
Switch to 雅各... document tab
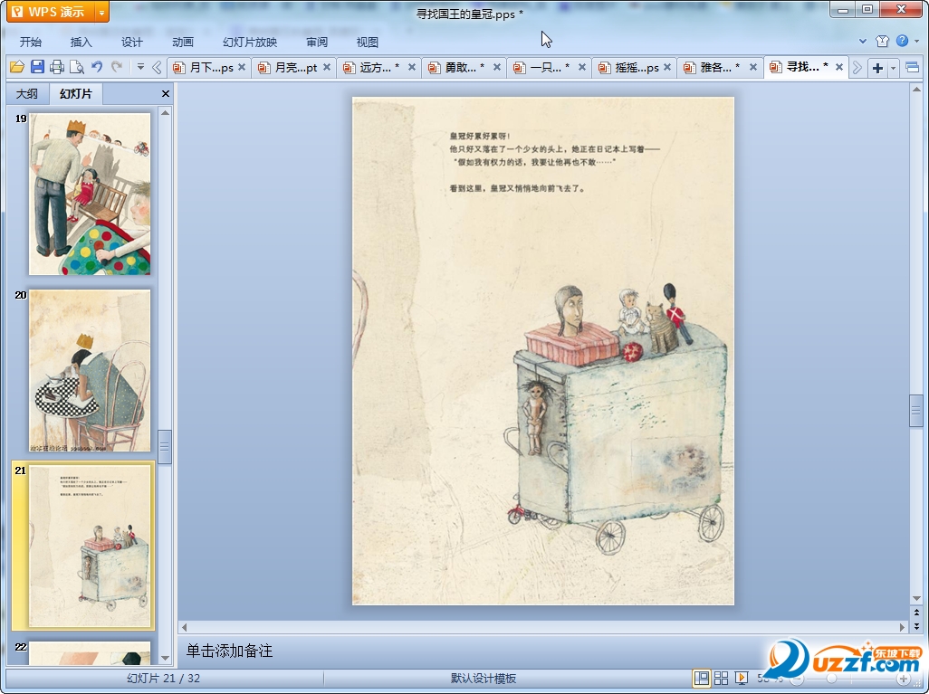pos(714,68)
